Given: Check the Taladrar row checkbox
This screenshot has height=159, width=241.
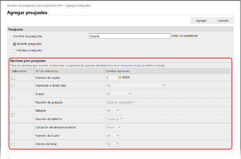Looking at the screenshot, I should coord(13,115).
